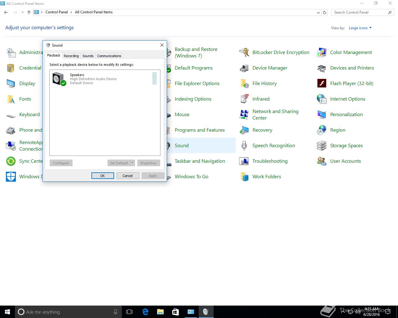The height and width of the screenshot is (318, 398).
Task: Click the Speakers volume level meter
Action: (x=155, y=79)
